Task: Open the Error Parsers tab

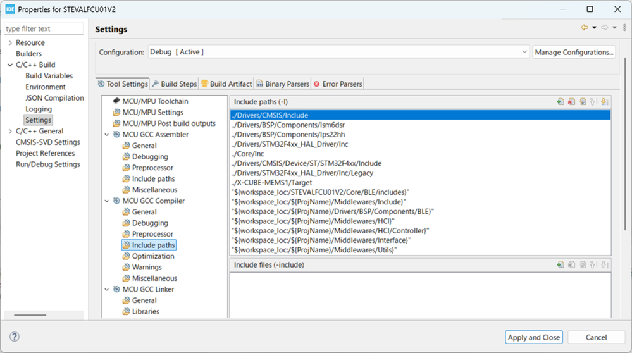Action: [x=338, y=84]
